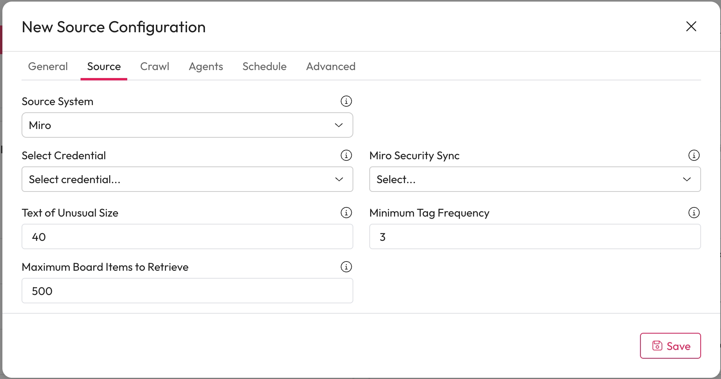This screenshot has width=721, height=379.
Task: Close the New Source Configuration dialog
Action: [x=691, y=26]
